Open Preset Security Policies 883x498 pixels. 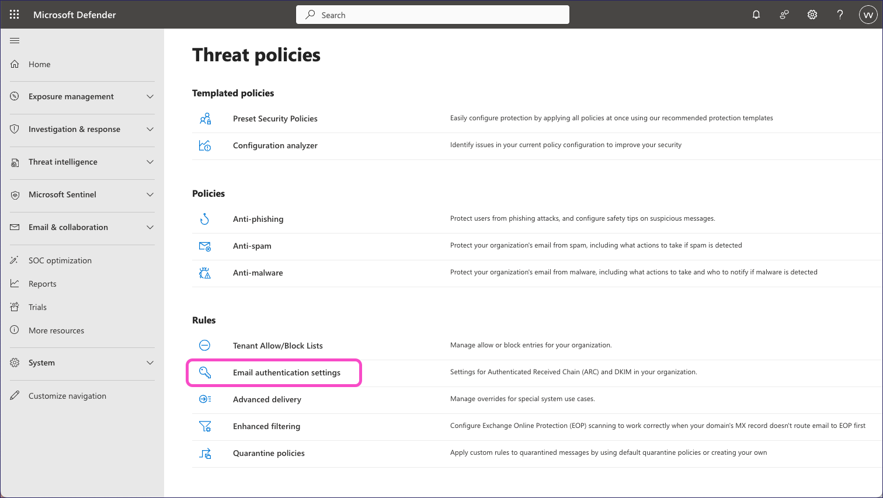(275, 119)
